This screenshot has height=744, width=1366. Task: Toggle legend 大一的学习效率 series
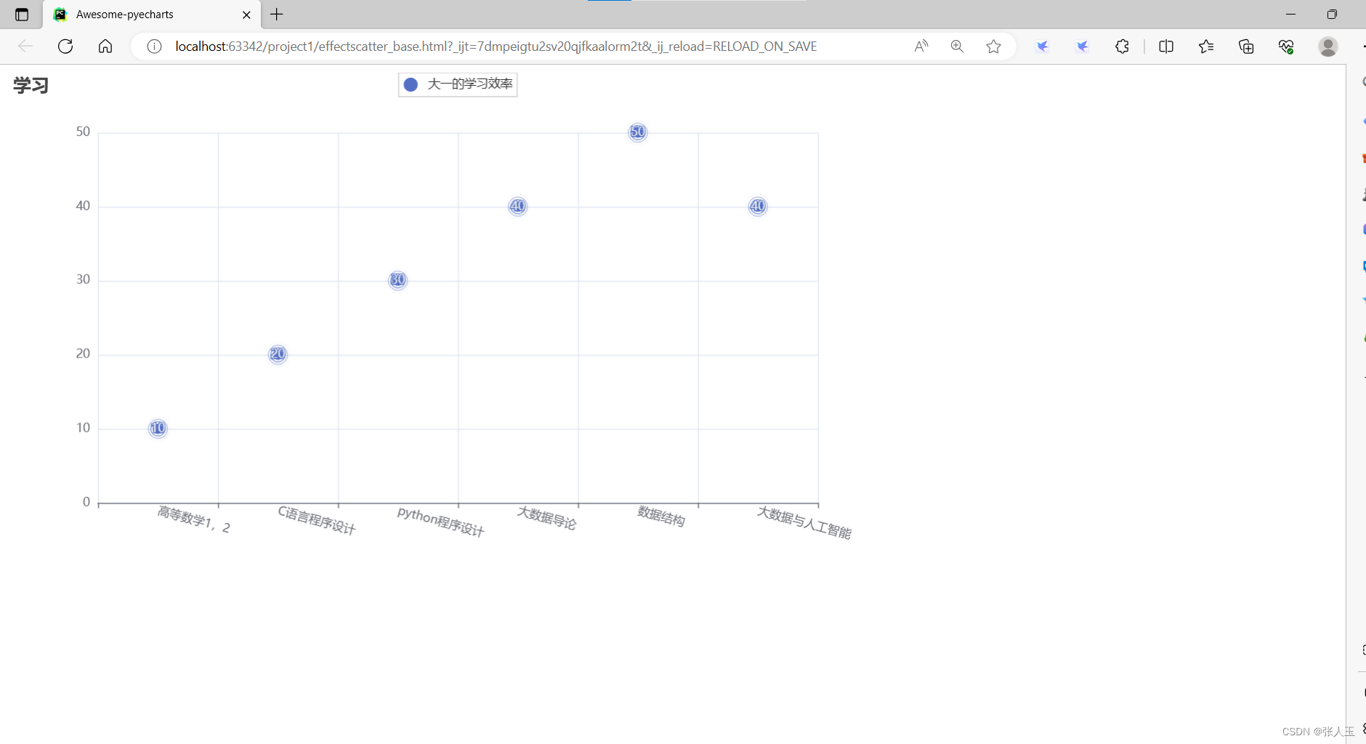coord(458,84)
